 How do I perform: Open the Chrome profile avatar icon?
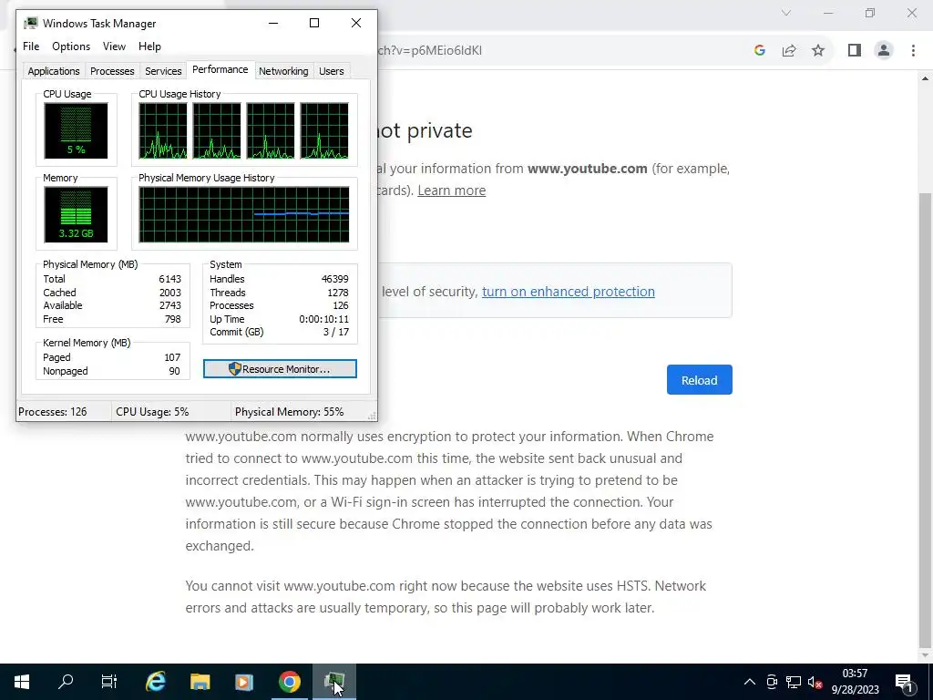point(884,51)
